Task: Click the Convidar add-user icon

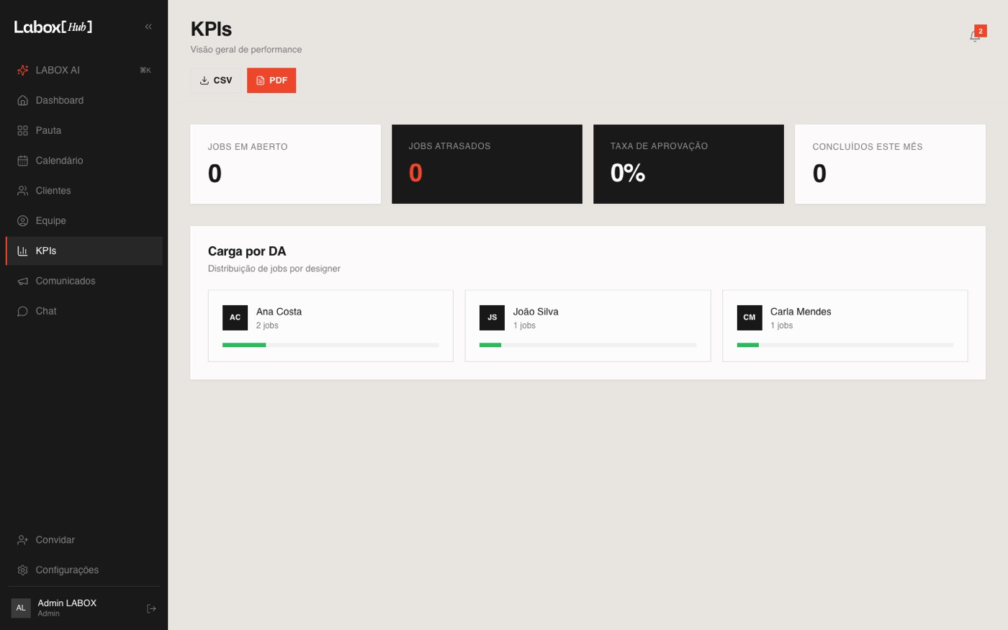Action: click(x=22, y=540)
